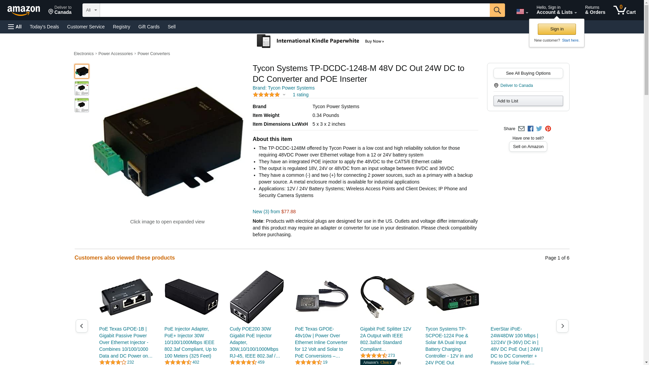
Task: Click the Sign in button
Action: tap(557, 29)
